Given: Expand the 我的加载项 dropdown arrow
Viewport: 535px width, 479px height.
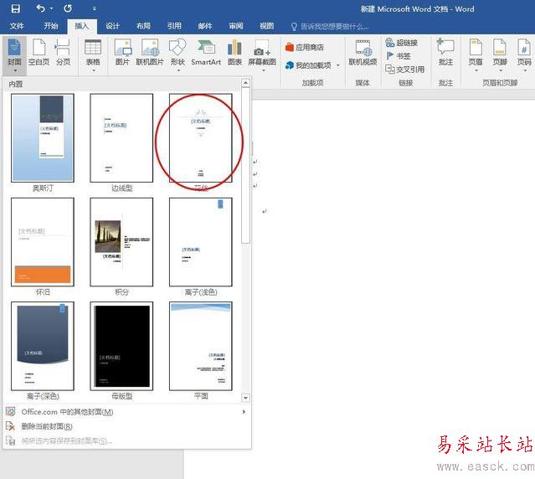Looking at the screenshot, I should 338,65.
